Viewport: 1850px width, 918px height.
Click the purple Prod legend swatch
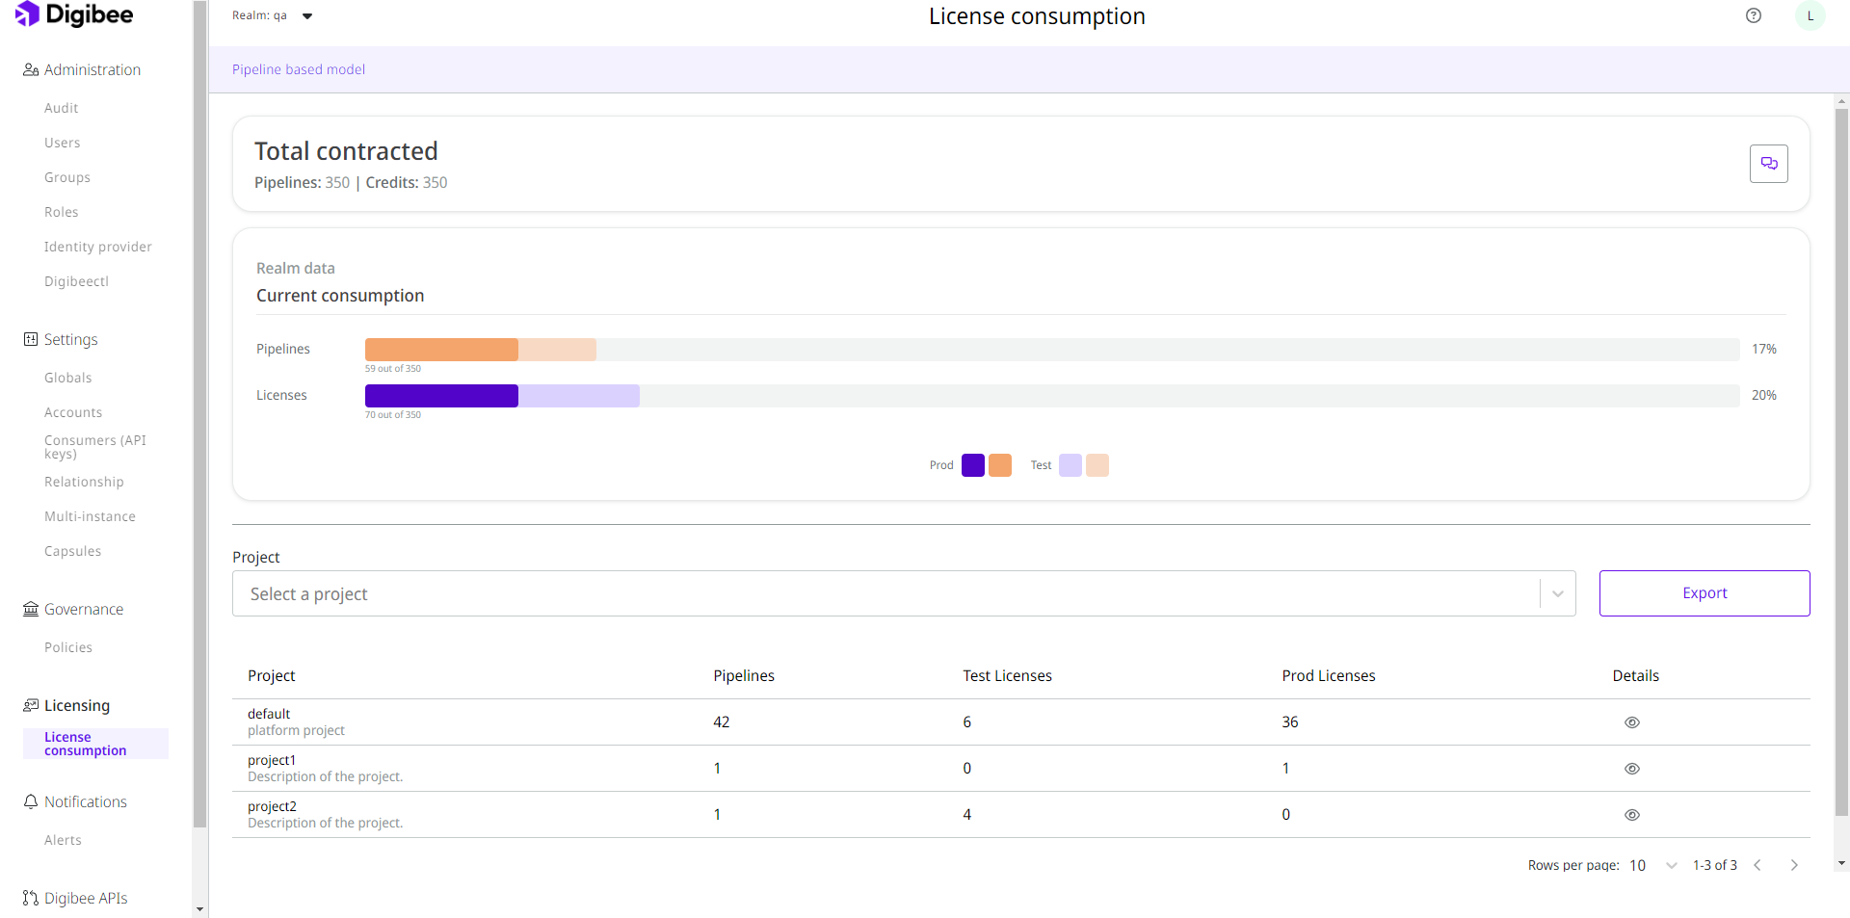tap(972, 465)
